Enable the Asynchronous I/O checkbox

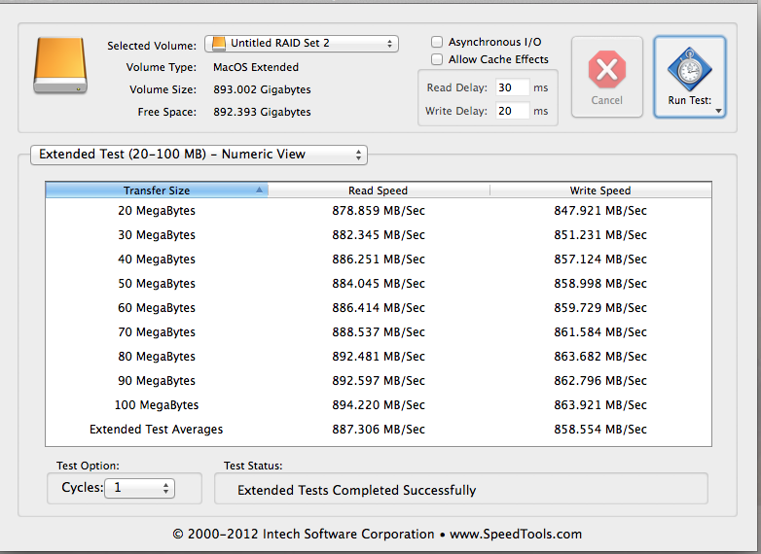pos(438,43)
